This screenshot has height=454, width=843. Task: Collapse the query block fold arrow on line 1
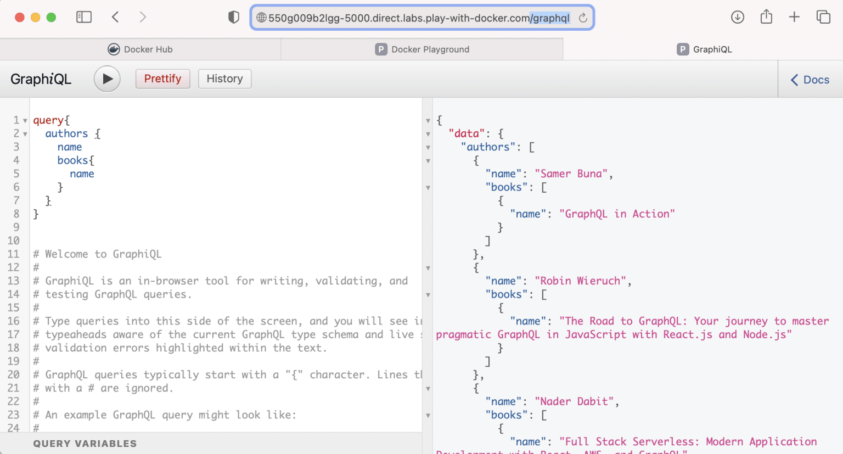click(25, 121)
